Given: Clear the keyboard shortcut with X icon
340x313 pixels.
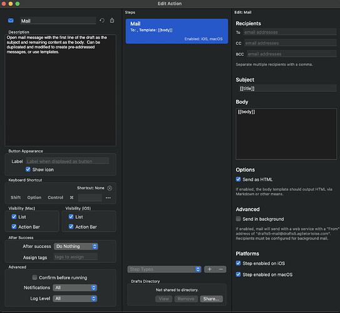Looking at the screenshot, I should coord(110,188).
